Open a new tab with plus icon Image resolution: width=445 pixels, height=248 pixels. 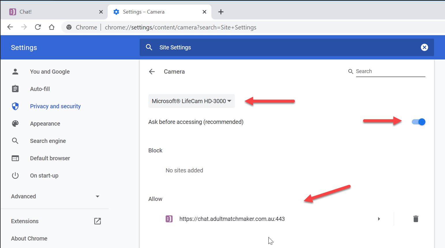tap(221, 12)
